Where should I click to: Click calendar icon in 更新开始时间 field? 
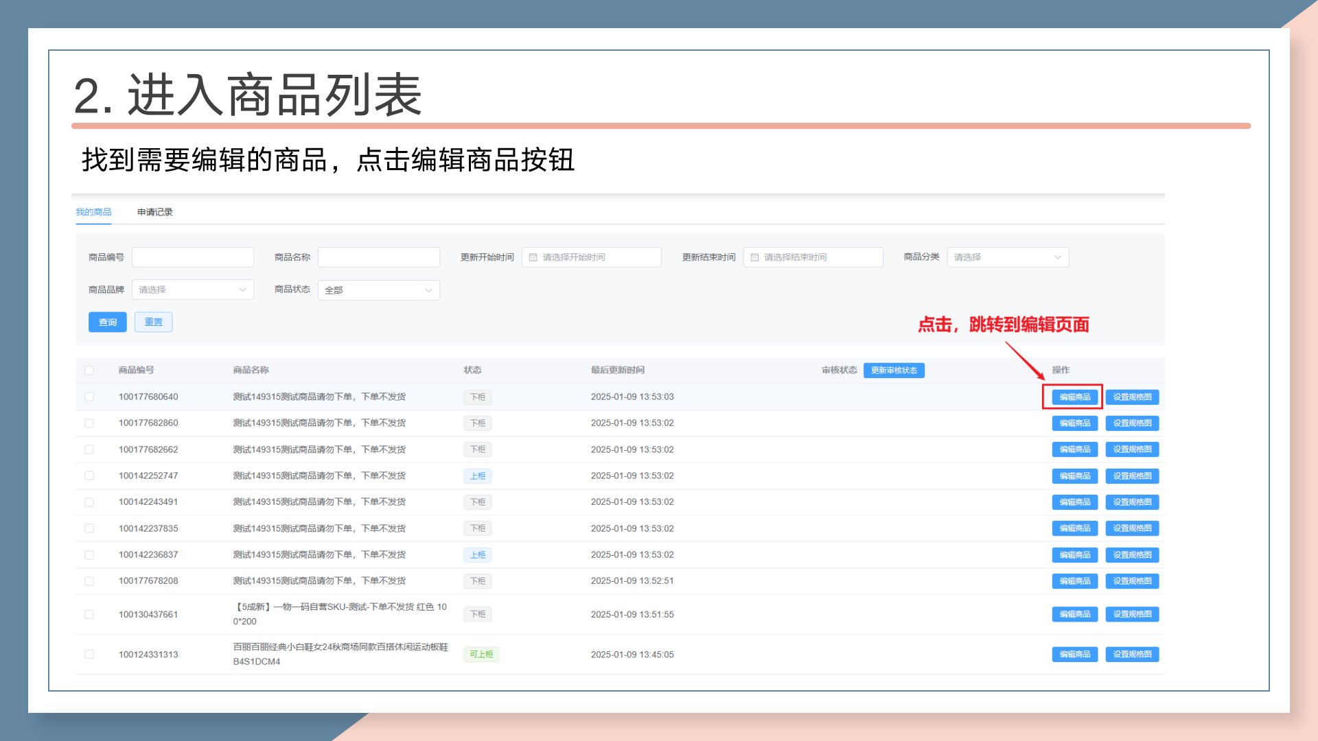tap(533, 257)
